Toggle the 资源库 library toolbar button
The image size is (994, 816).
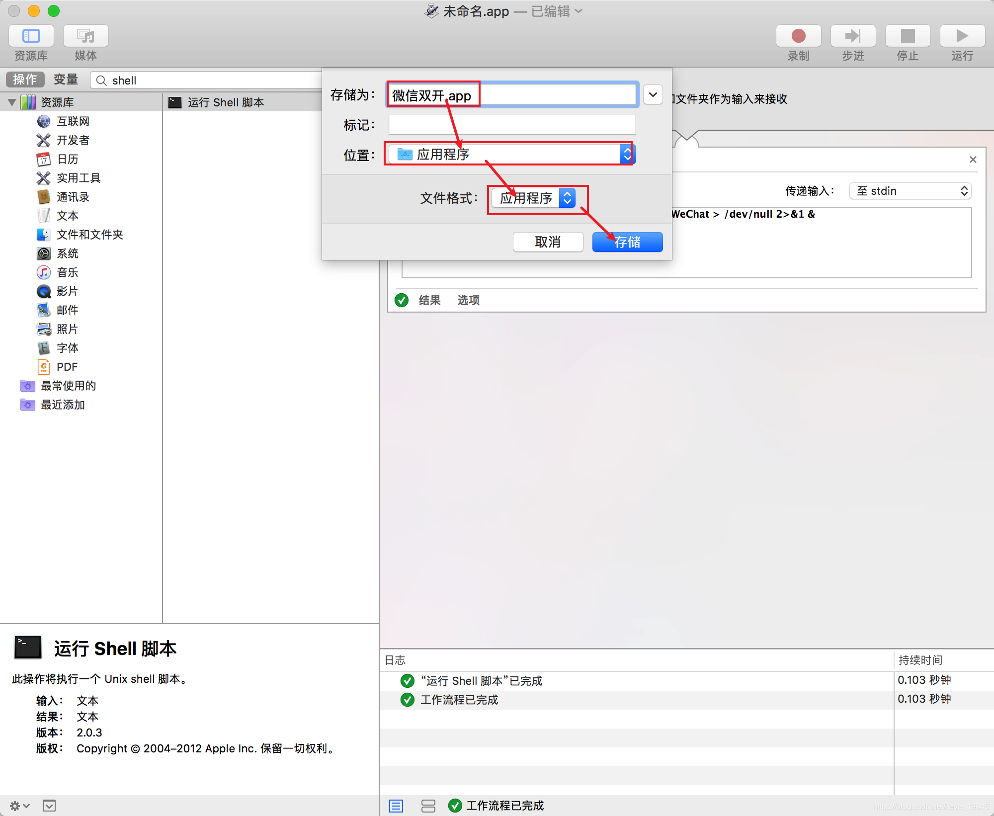(x=31, y=36)
